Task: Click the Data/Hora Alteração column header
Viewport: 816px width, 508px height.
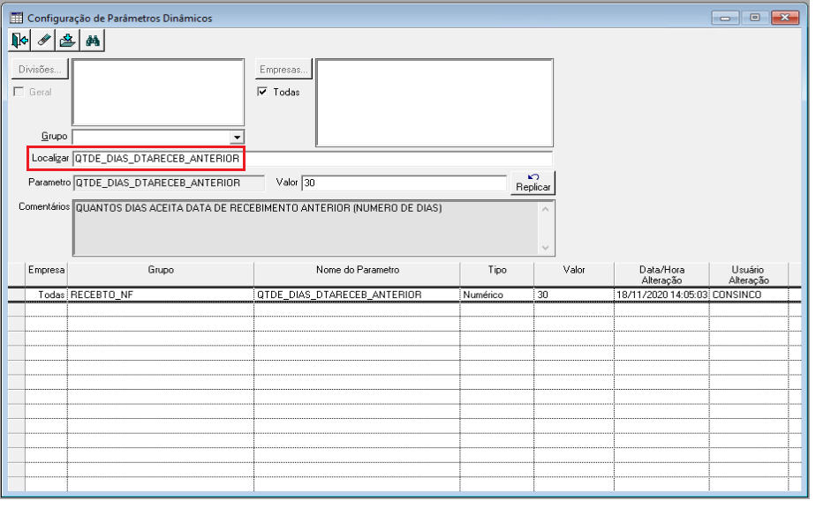Action: point(662,275)
